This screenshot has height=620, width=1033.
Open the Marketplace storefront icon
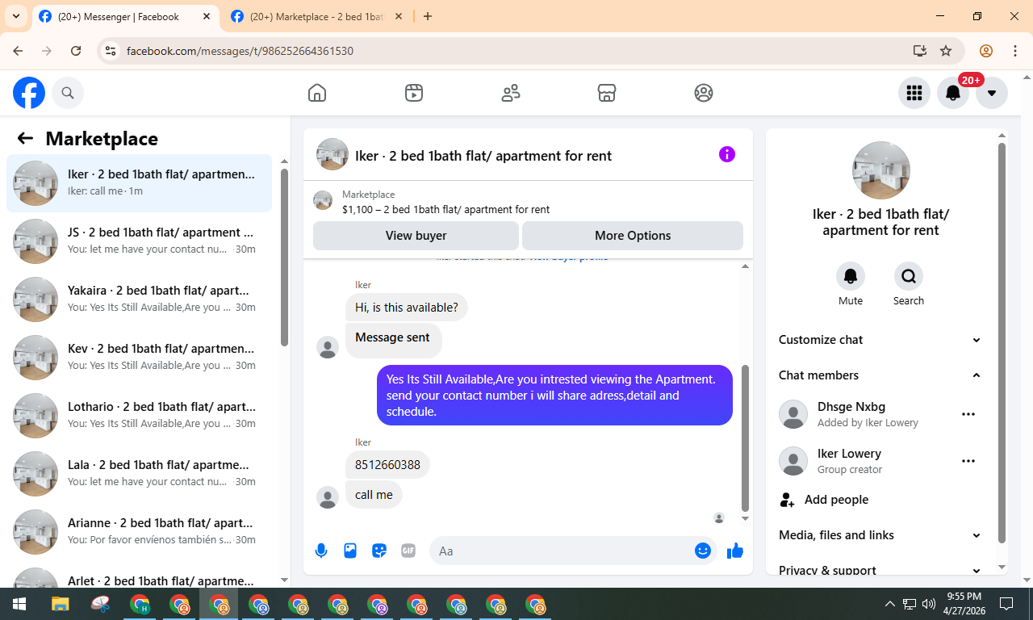607,93
